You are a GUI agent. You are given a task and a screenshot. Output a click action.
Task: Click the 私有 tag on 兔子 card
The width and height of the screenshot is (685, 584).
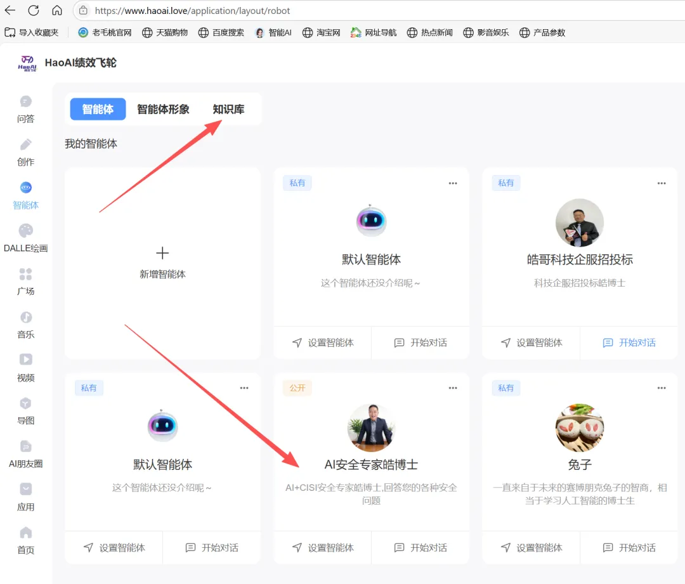pyautogui.click(x=506, y=388)
